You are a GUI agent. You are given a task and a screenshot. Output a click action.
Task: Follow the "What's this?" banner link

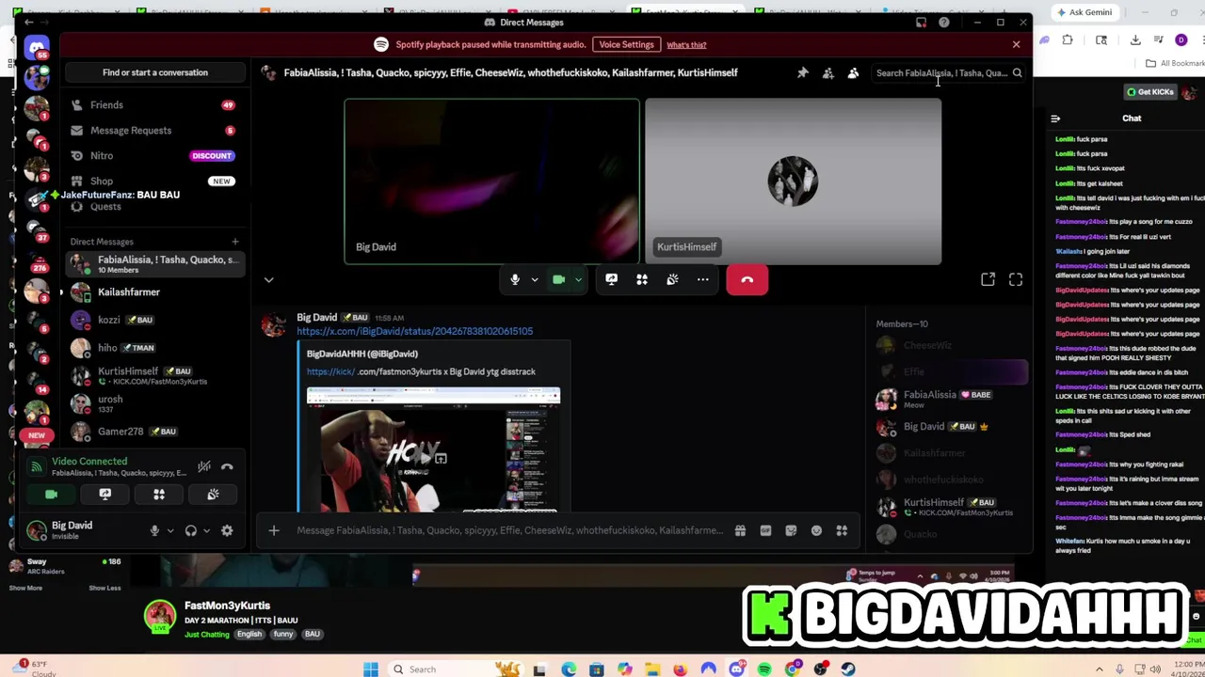click(x=686, y=45)
